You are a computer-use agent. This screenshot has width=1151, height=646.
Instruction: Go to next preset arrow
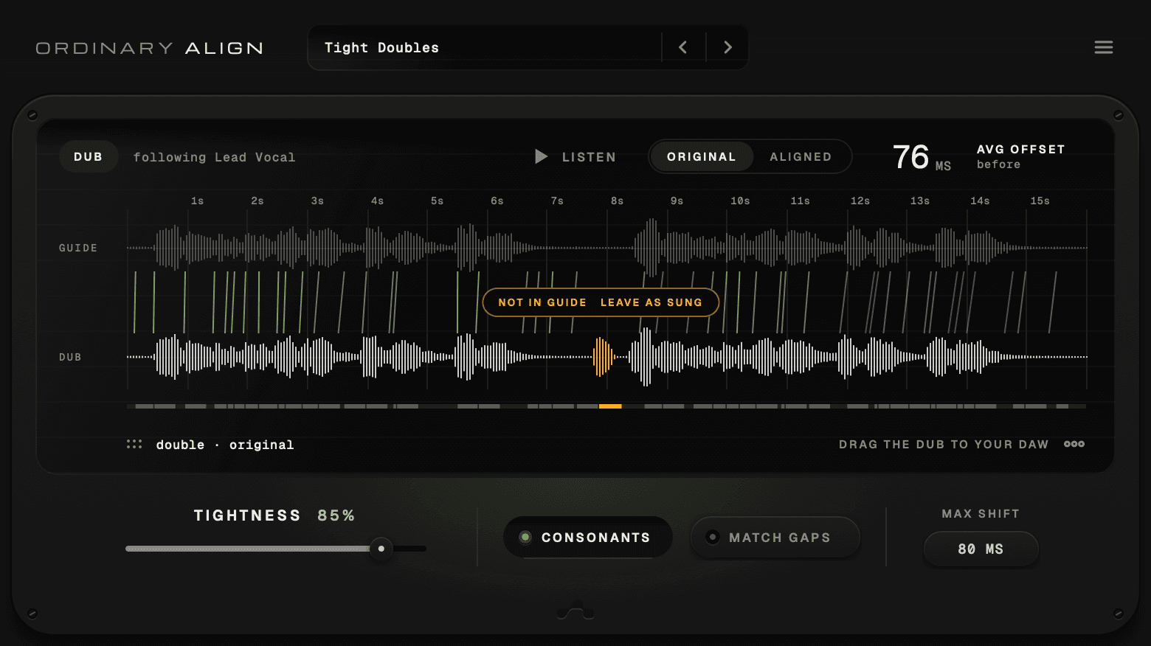click(x=727, y=47)
